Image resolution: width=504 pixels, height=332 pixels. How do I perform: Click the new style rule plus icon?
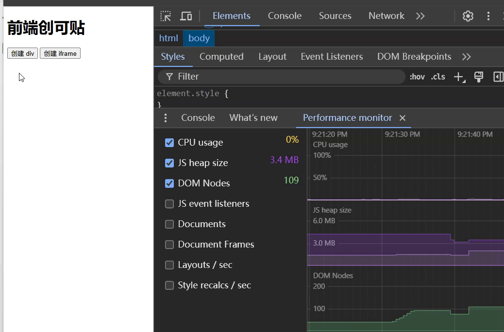(458, 77)
